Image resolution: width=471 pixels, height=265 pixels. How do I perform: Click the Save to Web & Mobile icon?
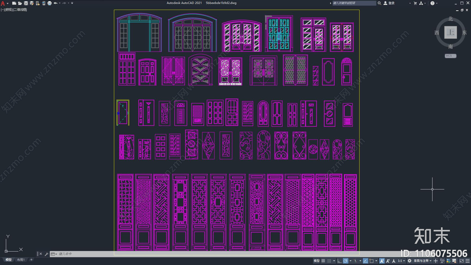[x=44, y=3]
